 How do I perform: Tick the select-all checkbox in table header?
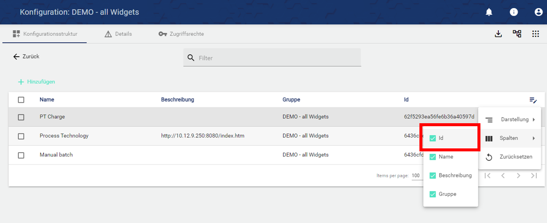[21, 100]
